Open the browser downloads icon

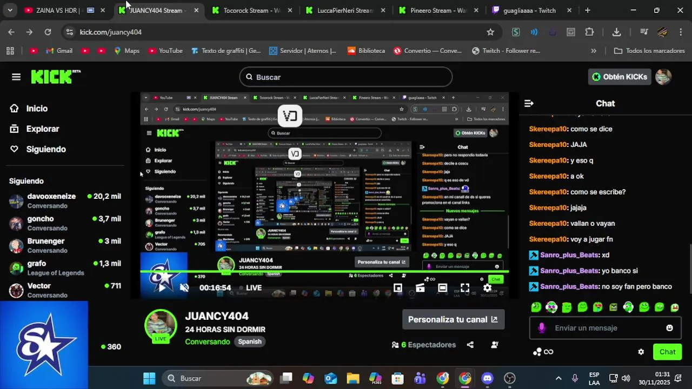616,32
